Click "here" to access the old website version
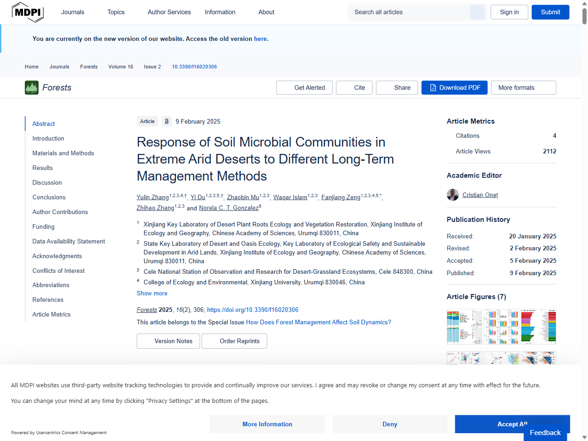588x441 pixels. 260,39
